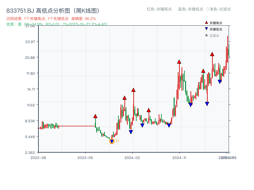Click the green 优质：是 result line
The height and width of the screenshot is (190, 254).
(57, 24)
